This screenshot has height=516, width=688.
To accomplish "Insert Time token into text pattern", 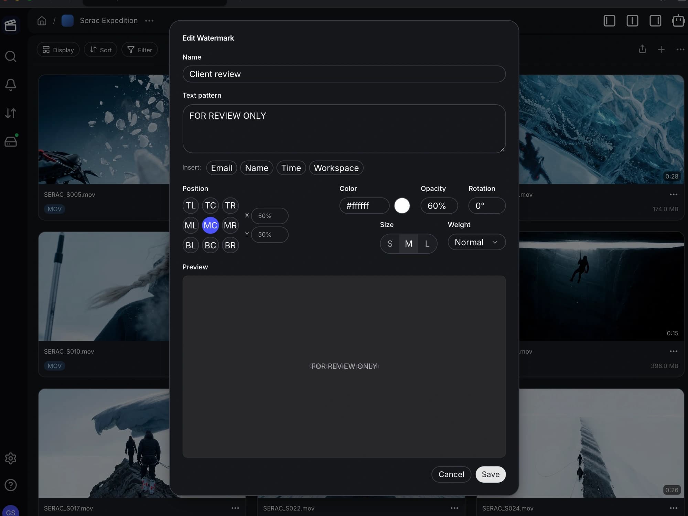I will tap(291, 168).
